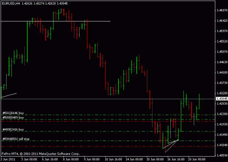
Task: Click the 1.46870 price axis label
Action: pyautogui.click(x=222, y=10)
